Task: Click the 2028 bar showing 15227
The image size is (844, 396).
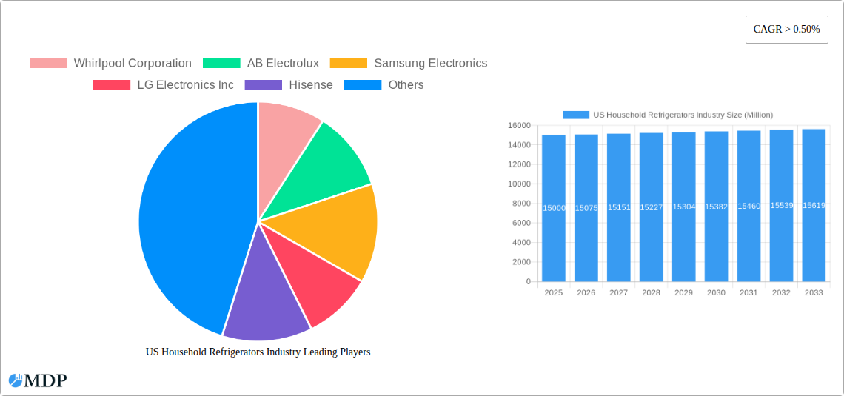Action: click(652, 207)
